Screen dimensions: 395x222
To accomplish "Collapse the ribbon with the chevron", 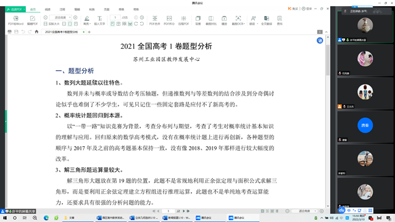I will (x=326, y=32).
